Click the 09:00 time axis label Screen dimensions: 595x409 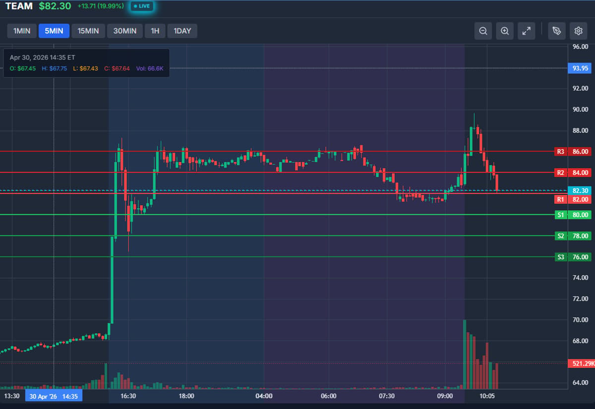coord(445,396)
